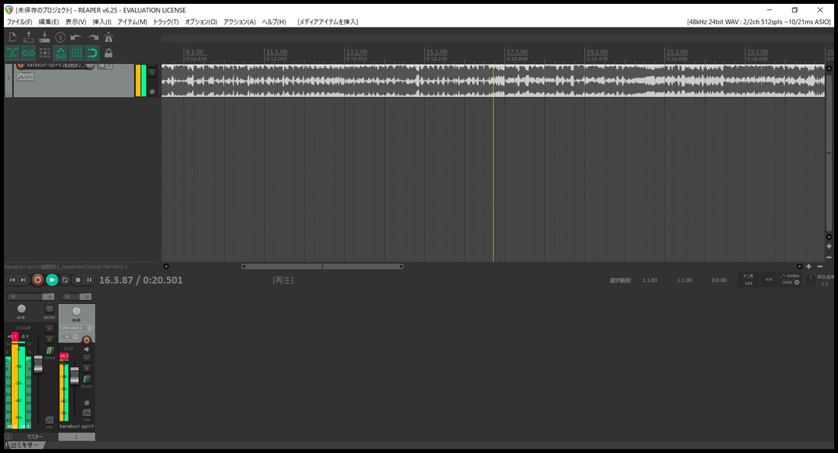Open the VM-VAIO 1 input dropdown
This screenshot has height=453, width=838.
77,328
